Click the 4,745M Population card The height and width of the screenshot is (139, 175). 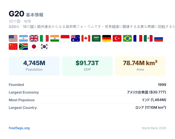(x=34, y=66)
